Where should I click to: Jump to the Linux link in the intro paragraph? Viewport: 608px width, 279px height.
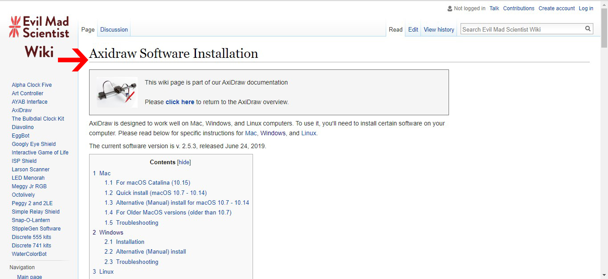click(x=309, y=133)
